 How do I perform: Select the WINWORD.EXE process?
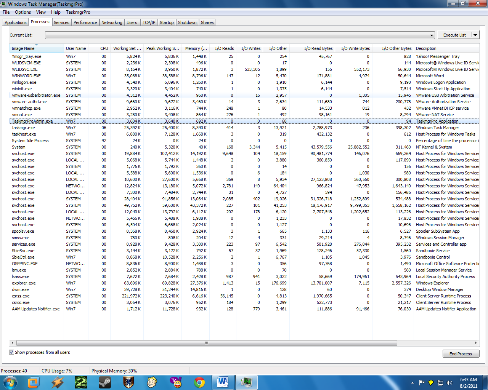[x=244, y=76]
